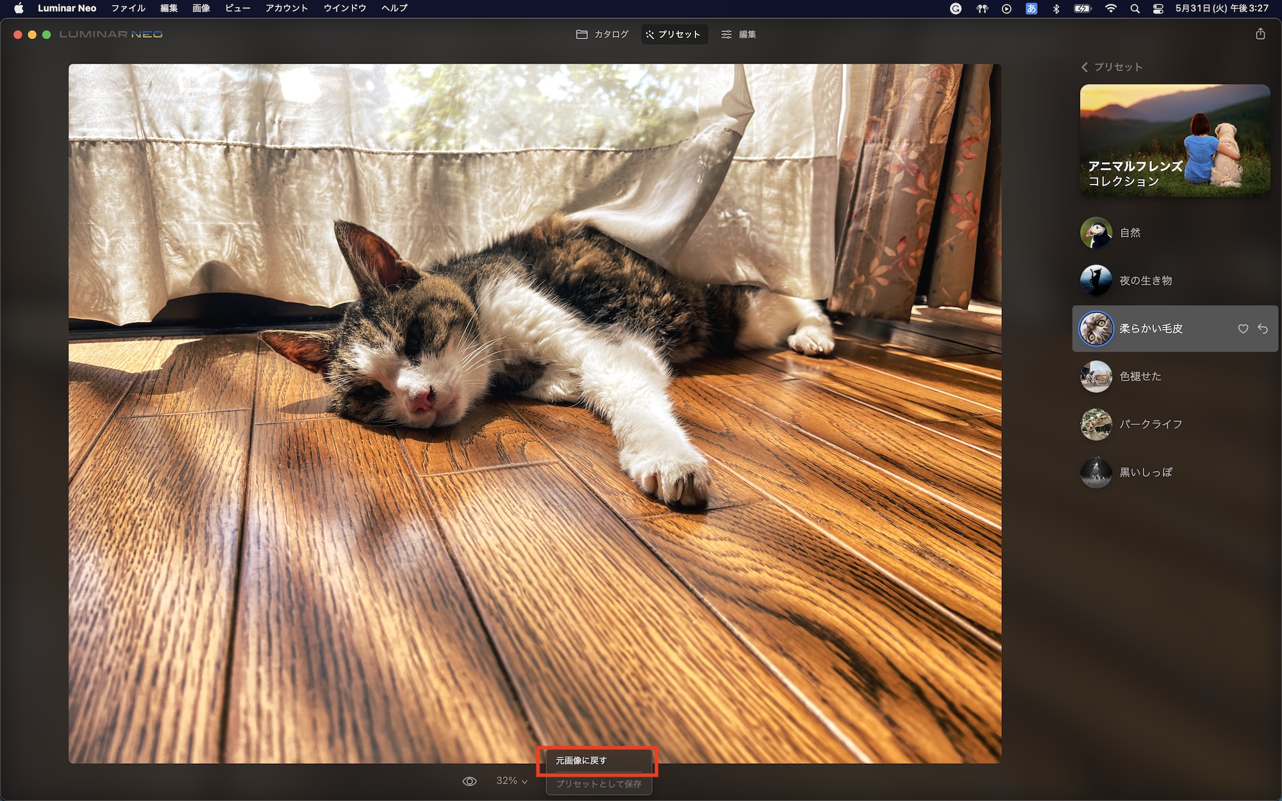Open the アニマルフレンズ コレクション banner
1282x801 pixels.
point(1174,140)
